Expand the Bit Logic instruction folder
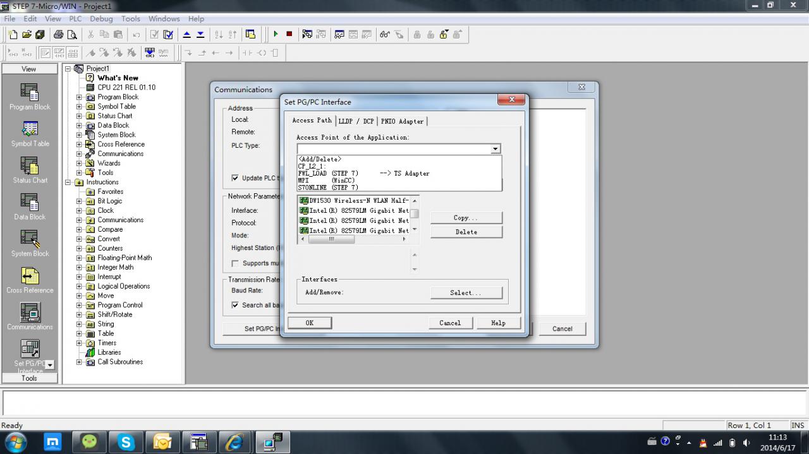 [79, 201]
